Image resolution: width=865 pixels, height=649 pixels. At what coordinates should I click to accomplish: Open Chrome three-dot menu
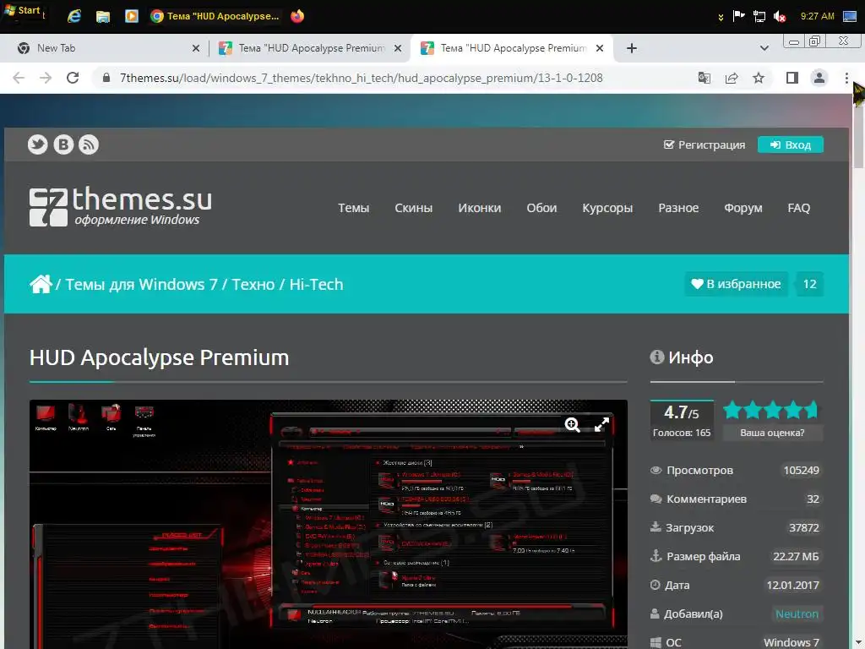pyautogui.click(x=846, y=78)
